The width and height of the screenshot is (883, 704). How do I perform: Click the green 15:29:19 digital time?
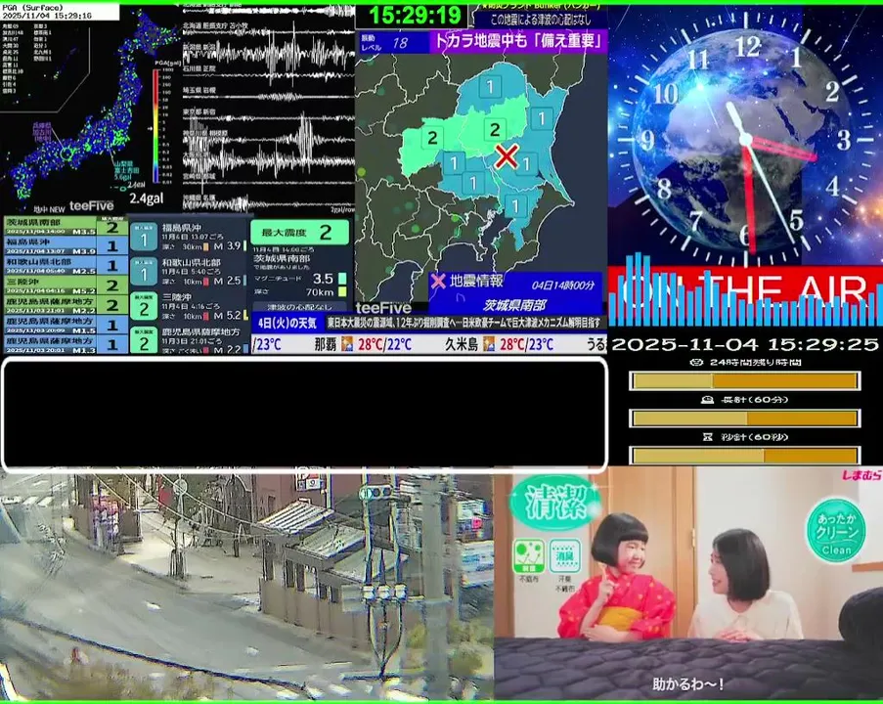click(x=414, y=16)
